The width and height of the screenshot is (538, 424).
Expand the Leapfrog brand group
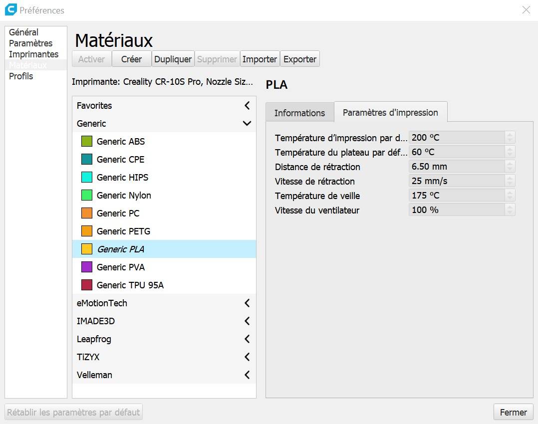(x=247, y=339)
